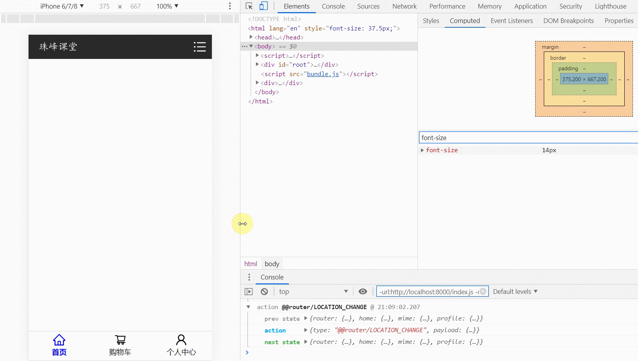Image resolution: width=638 pixels, height=361 pixels.
Task: Tap the 个人中心 profile icon
Action: coord(181,340)
